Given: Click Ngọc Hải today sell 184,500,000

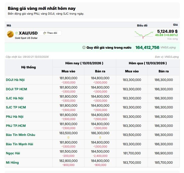Looking at the screenshot, I should (100, 152).
